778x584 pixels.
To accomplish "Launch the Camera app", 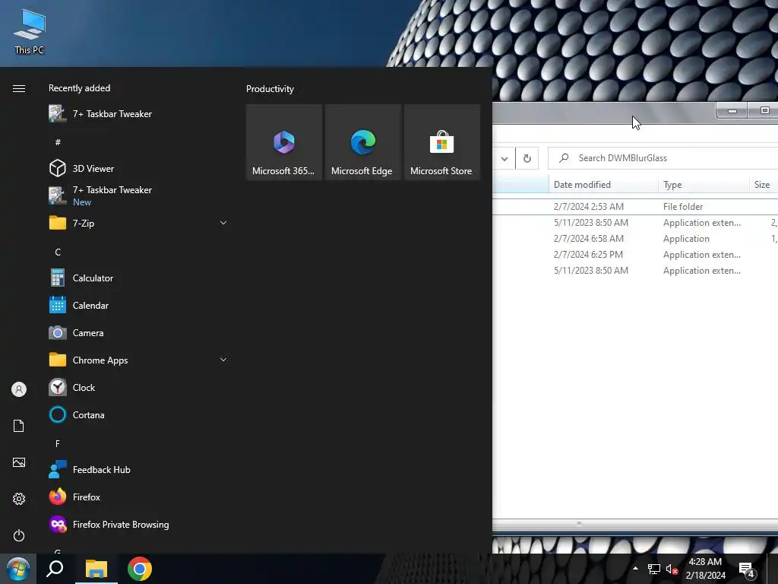I will pyautogui.click(x=139, y=333).
